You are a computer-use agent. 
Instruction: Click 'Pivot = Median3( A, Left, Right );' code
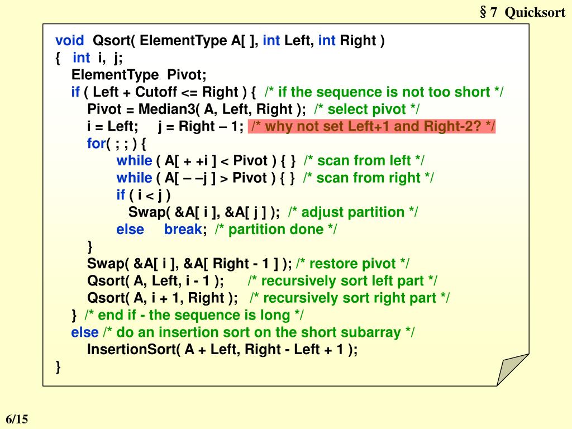(196, 109)
